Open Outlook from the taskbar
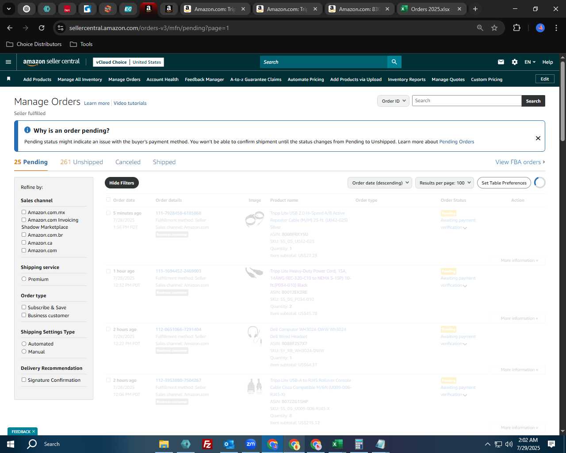566x453 pixels. coord(229,444)
